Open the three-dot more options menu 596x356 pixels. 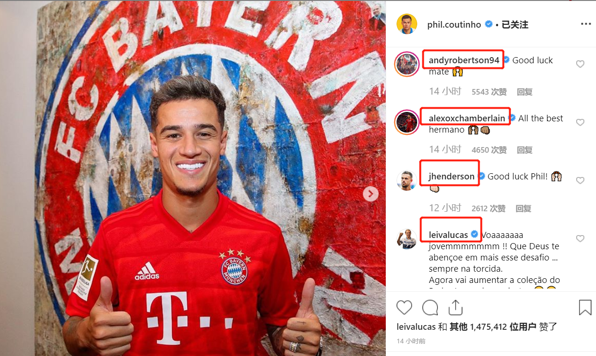586,24
